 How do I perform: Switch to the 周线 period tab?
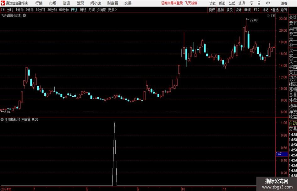tap(83, 10)
